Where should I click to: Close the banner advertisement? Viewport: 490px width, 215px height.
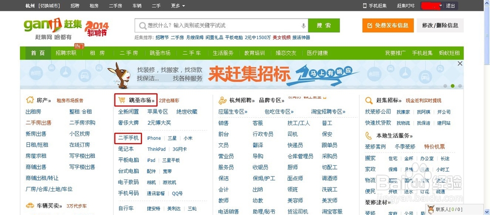460,64
